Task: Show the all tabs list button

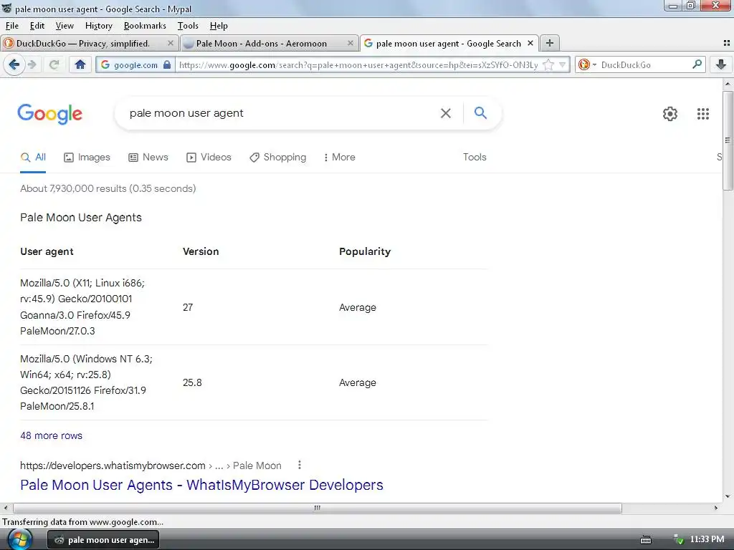Action: click(727, 43)
